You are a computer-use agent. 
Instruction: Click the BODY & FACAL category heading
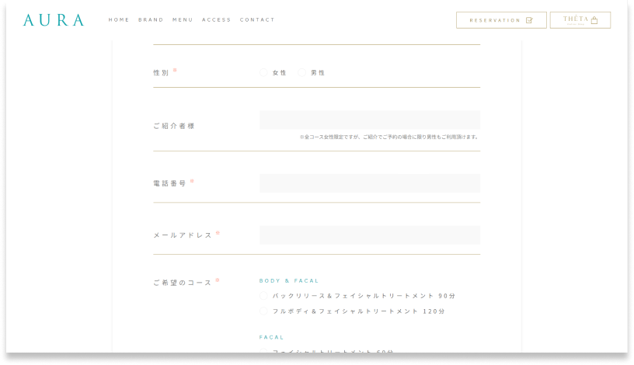point(289,280)
